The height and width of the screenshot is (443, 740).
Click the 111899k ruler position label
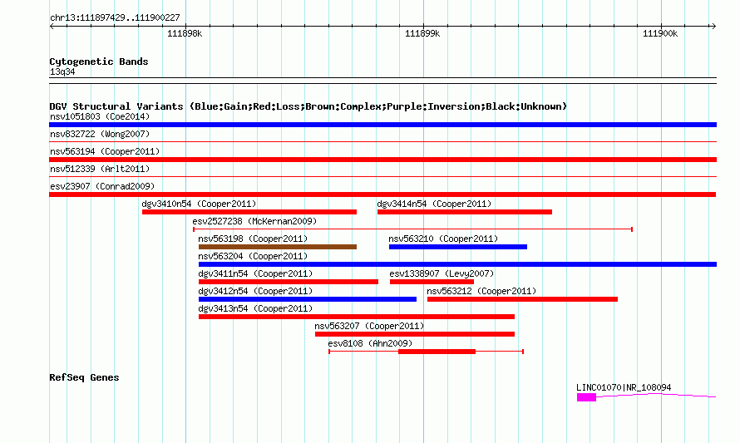coord(422,33)
